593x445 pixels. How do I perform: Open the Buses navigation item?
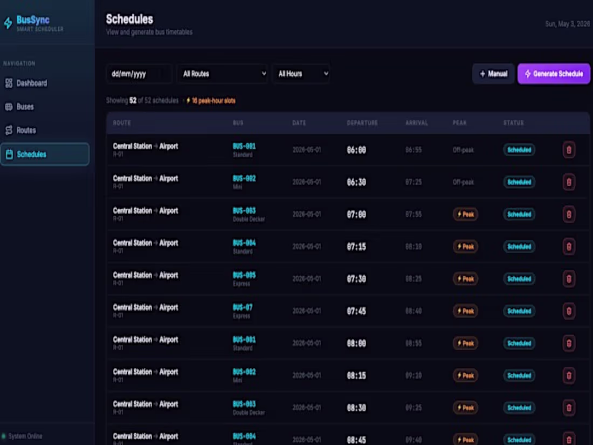45,107
